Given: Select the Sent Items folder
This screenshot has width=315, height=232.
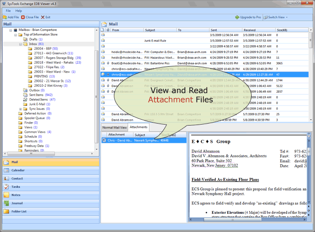Looking at the screenshot, I should tap(36, 95).
